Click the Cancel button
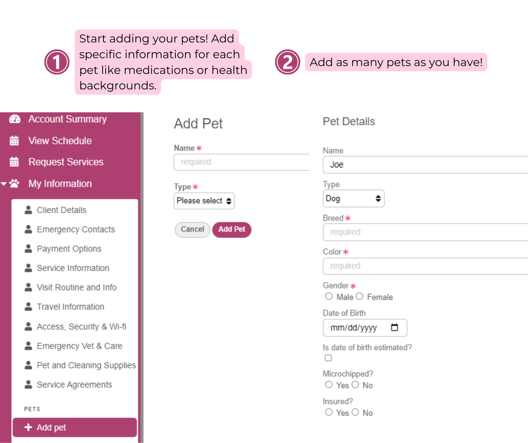528x443 pixels. [x=192, y=229]
